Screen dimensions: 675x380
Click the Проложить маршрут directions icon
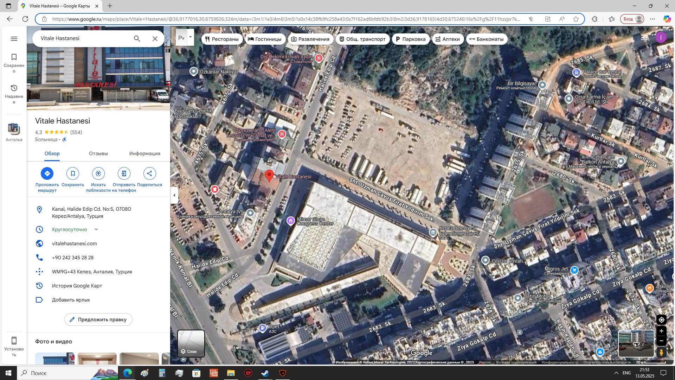click(x=47, y=173)
